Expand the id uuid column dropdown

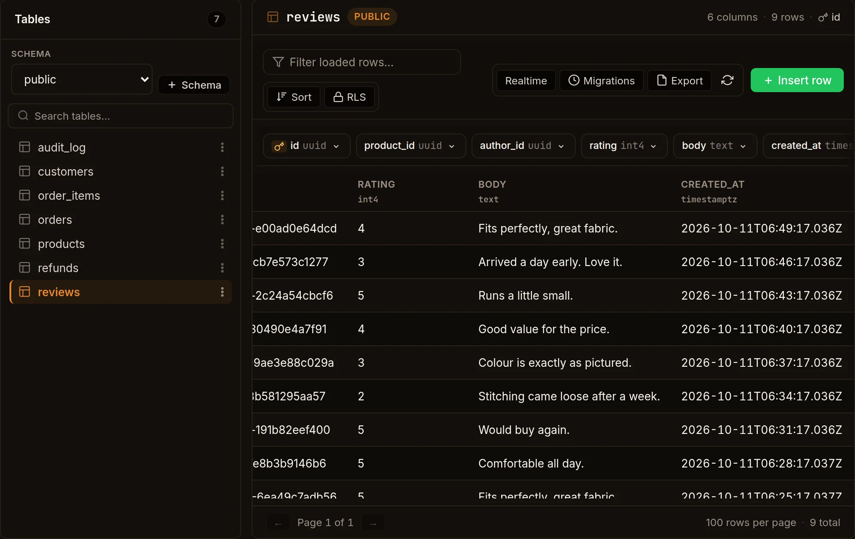[x=336, y=146]
